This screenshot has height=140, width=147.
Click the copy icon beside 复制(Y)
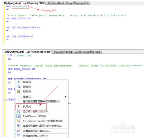click(18, 87)
